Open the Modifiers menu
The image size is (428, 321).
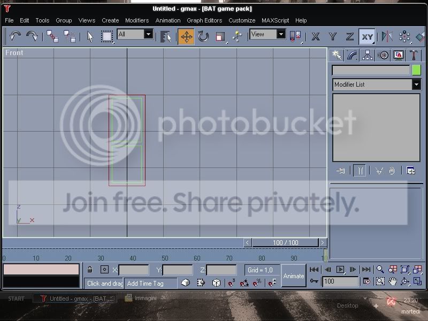137,20
